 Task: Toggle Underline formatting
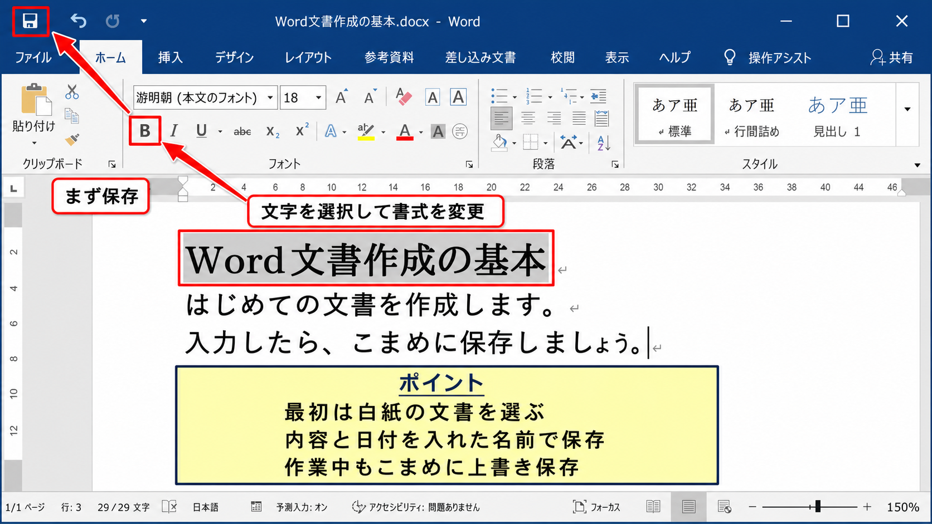point(201,131)
